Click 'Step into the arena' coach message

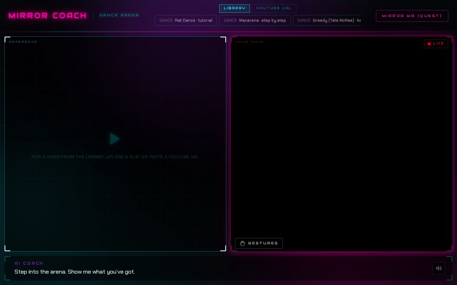point(75,272)
